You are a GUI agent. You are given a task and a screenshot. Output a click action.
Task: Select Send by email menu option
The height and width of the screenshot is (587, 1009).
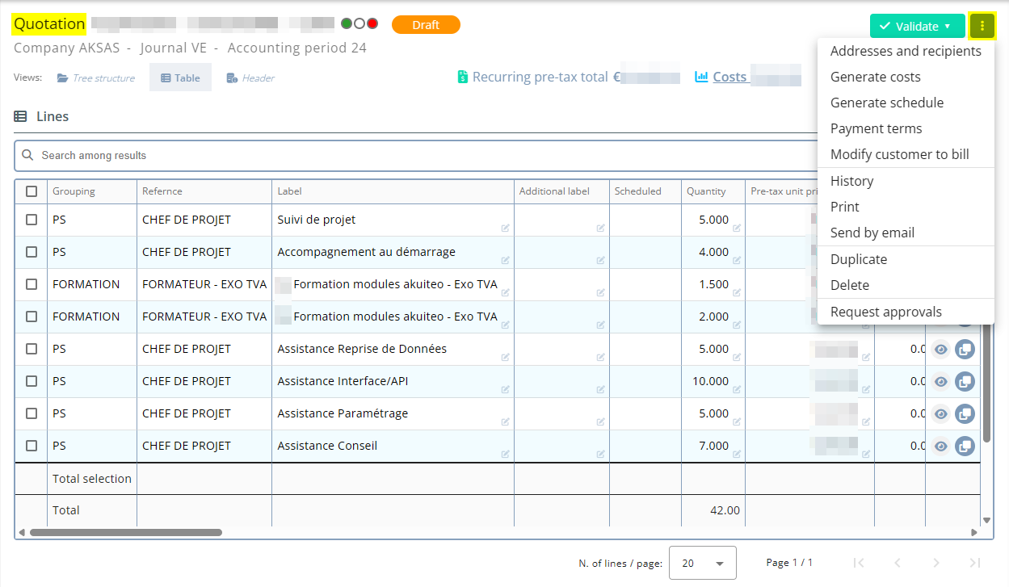(872, 233)
